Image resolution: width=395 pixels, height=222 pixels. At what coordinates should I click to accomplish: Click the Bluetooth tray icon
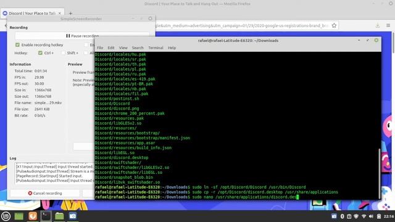[342, 216]
